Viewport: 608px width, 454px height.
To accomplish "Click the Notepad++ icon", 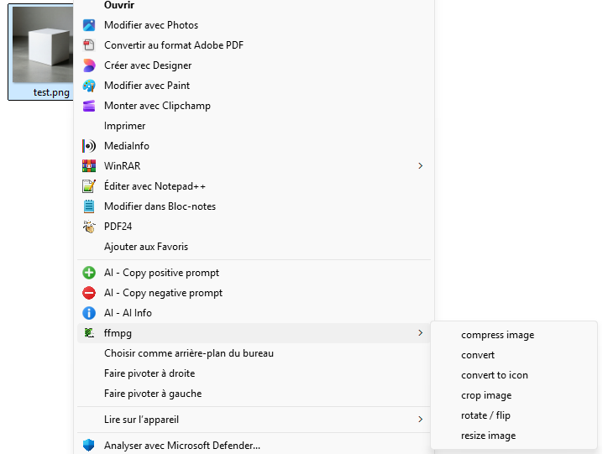I will click(x=89, y=186).
